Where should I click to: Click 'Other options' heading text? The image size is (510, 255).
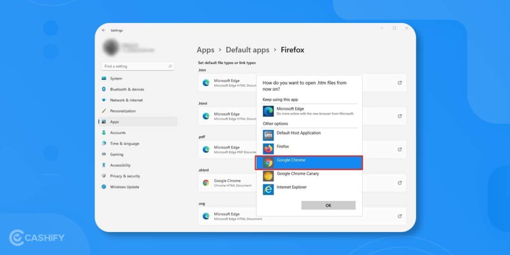(x=275, y=124)
